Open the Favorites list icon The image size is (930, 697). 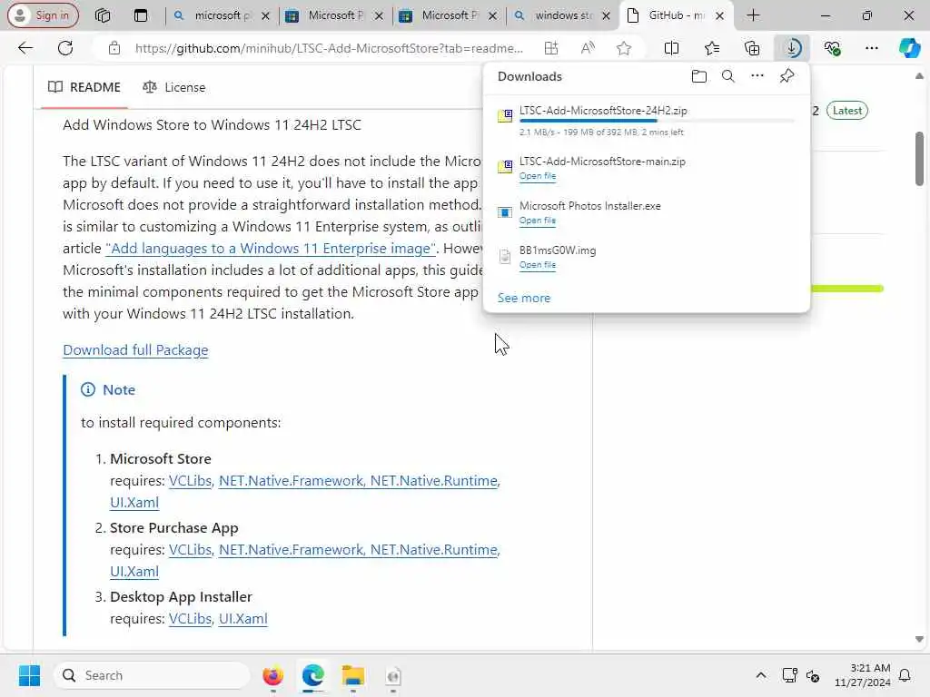pos(712,48)
